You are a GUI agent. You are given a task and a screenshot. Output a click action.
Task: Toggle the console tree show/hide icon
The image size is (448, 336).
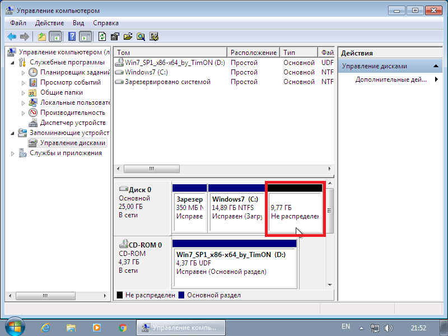[55, 36]
